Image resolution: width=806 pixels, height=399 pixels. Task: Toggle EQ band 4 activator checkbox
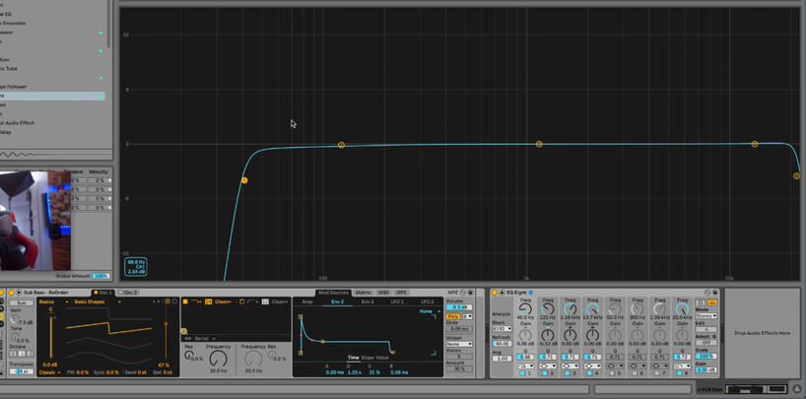(x=589, y=373)
